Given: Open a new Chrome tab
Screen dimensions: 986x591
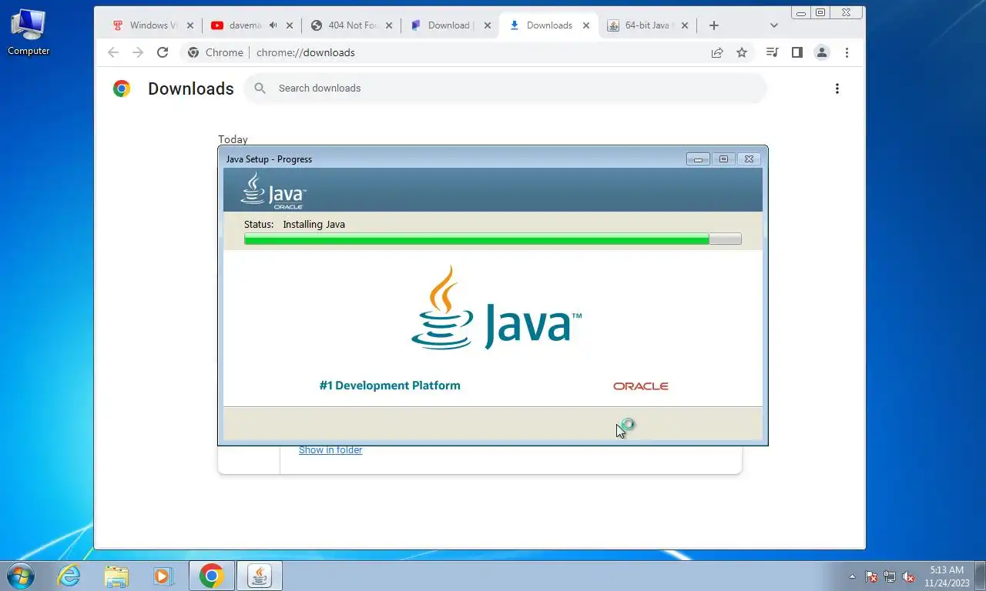Looking at the screenshot, I should pos(714,25).
